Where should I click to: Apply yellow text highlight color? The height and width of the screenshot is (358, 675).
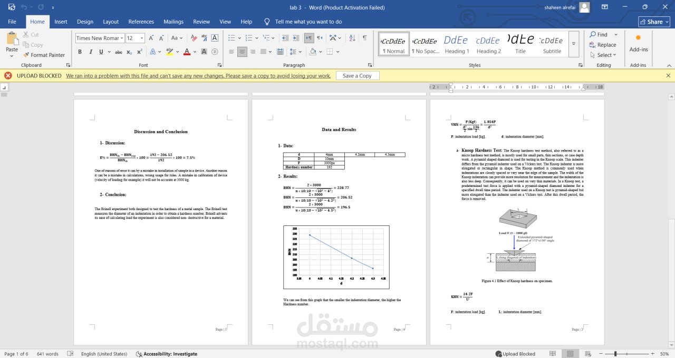pos(169,52)
